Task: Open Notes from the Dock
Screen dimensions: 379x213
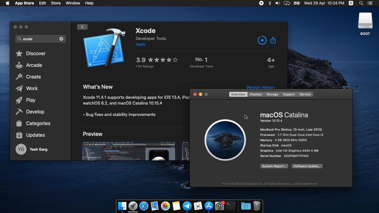Action: point(176,206)
